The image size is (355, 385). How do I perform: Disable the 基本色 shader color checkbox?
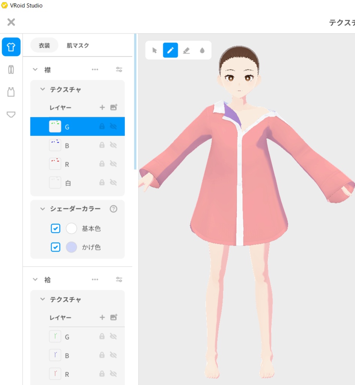click(55, 229)
